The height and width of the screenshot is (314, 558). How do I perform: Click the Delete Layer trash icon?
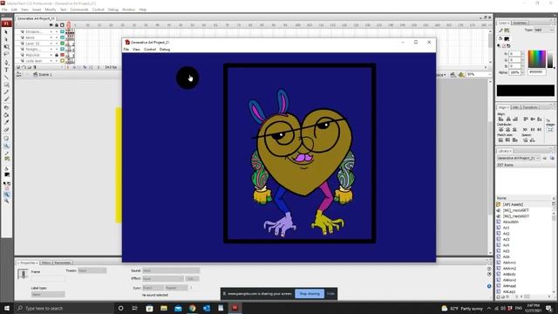click(x=35, y=67)
